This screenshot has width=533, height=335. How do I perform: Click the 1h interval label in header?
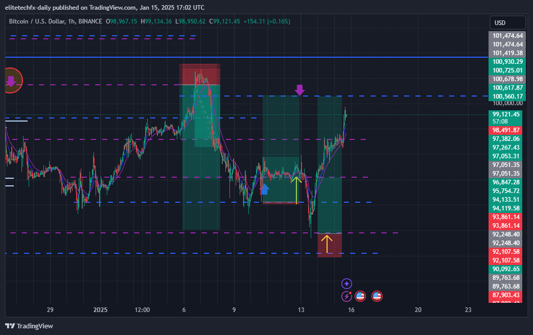(x=72, y=21)
